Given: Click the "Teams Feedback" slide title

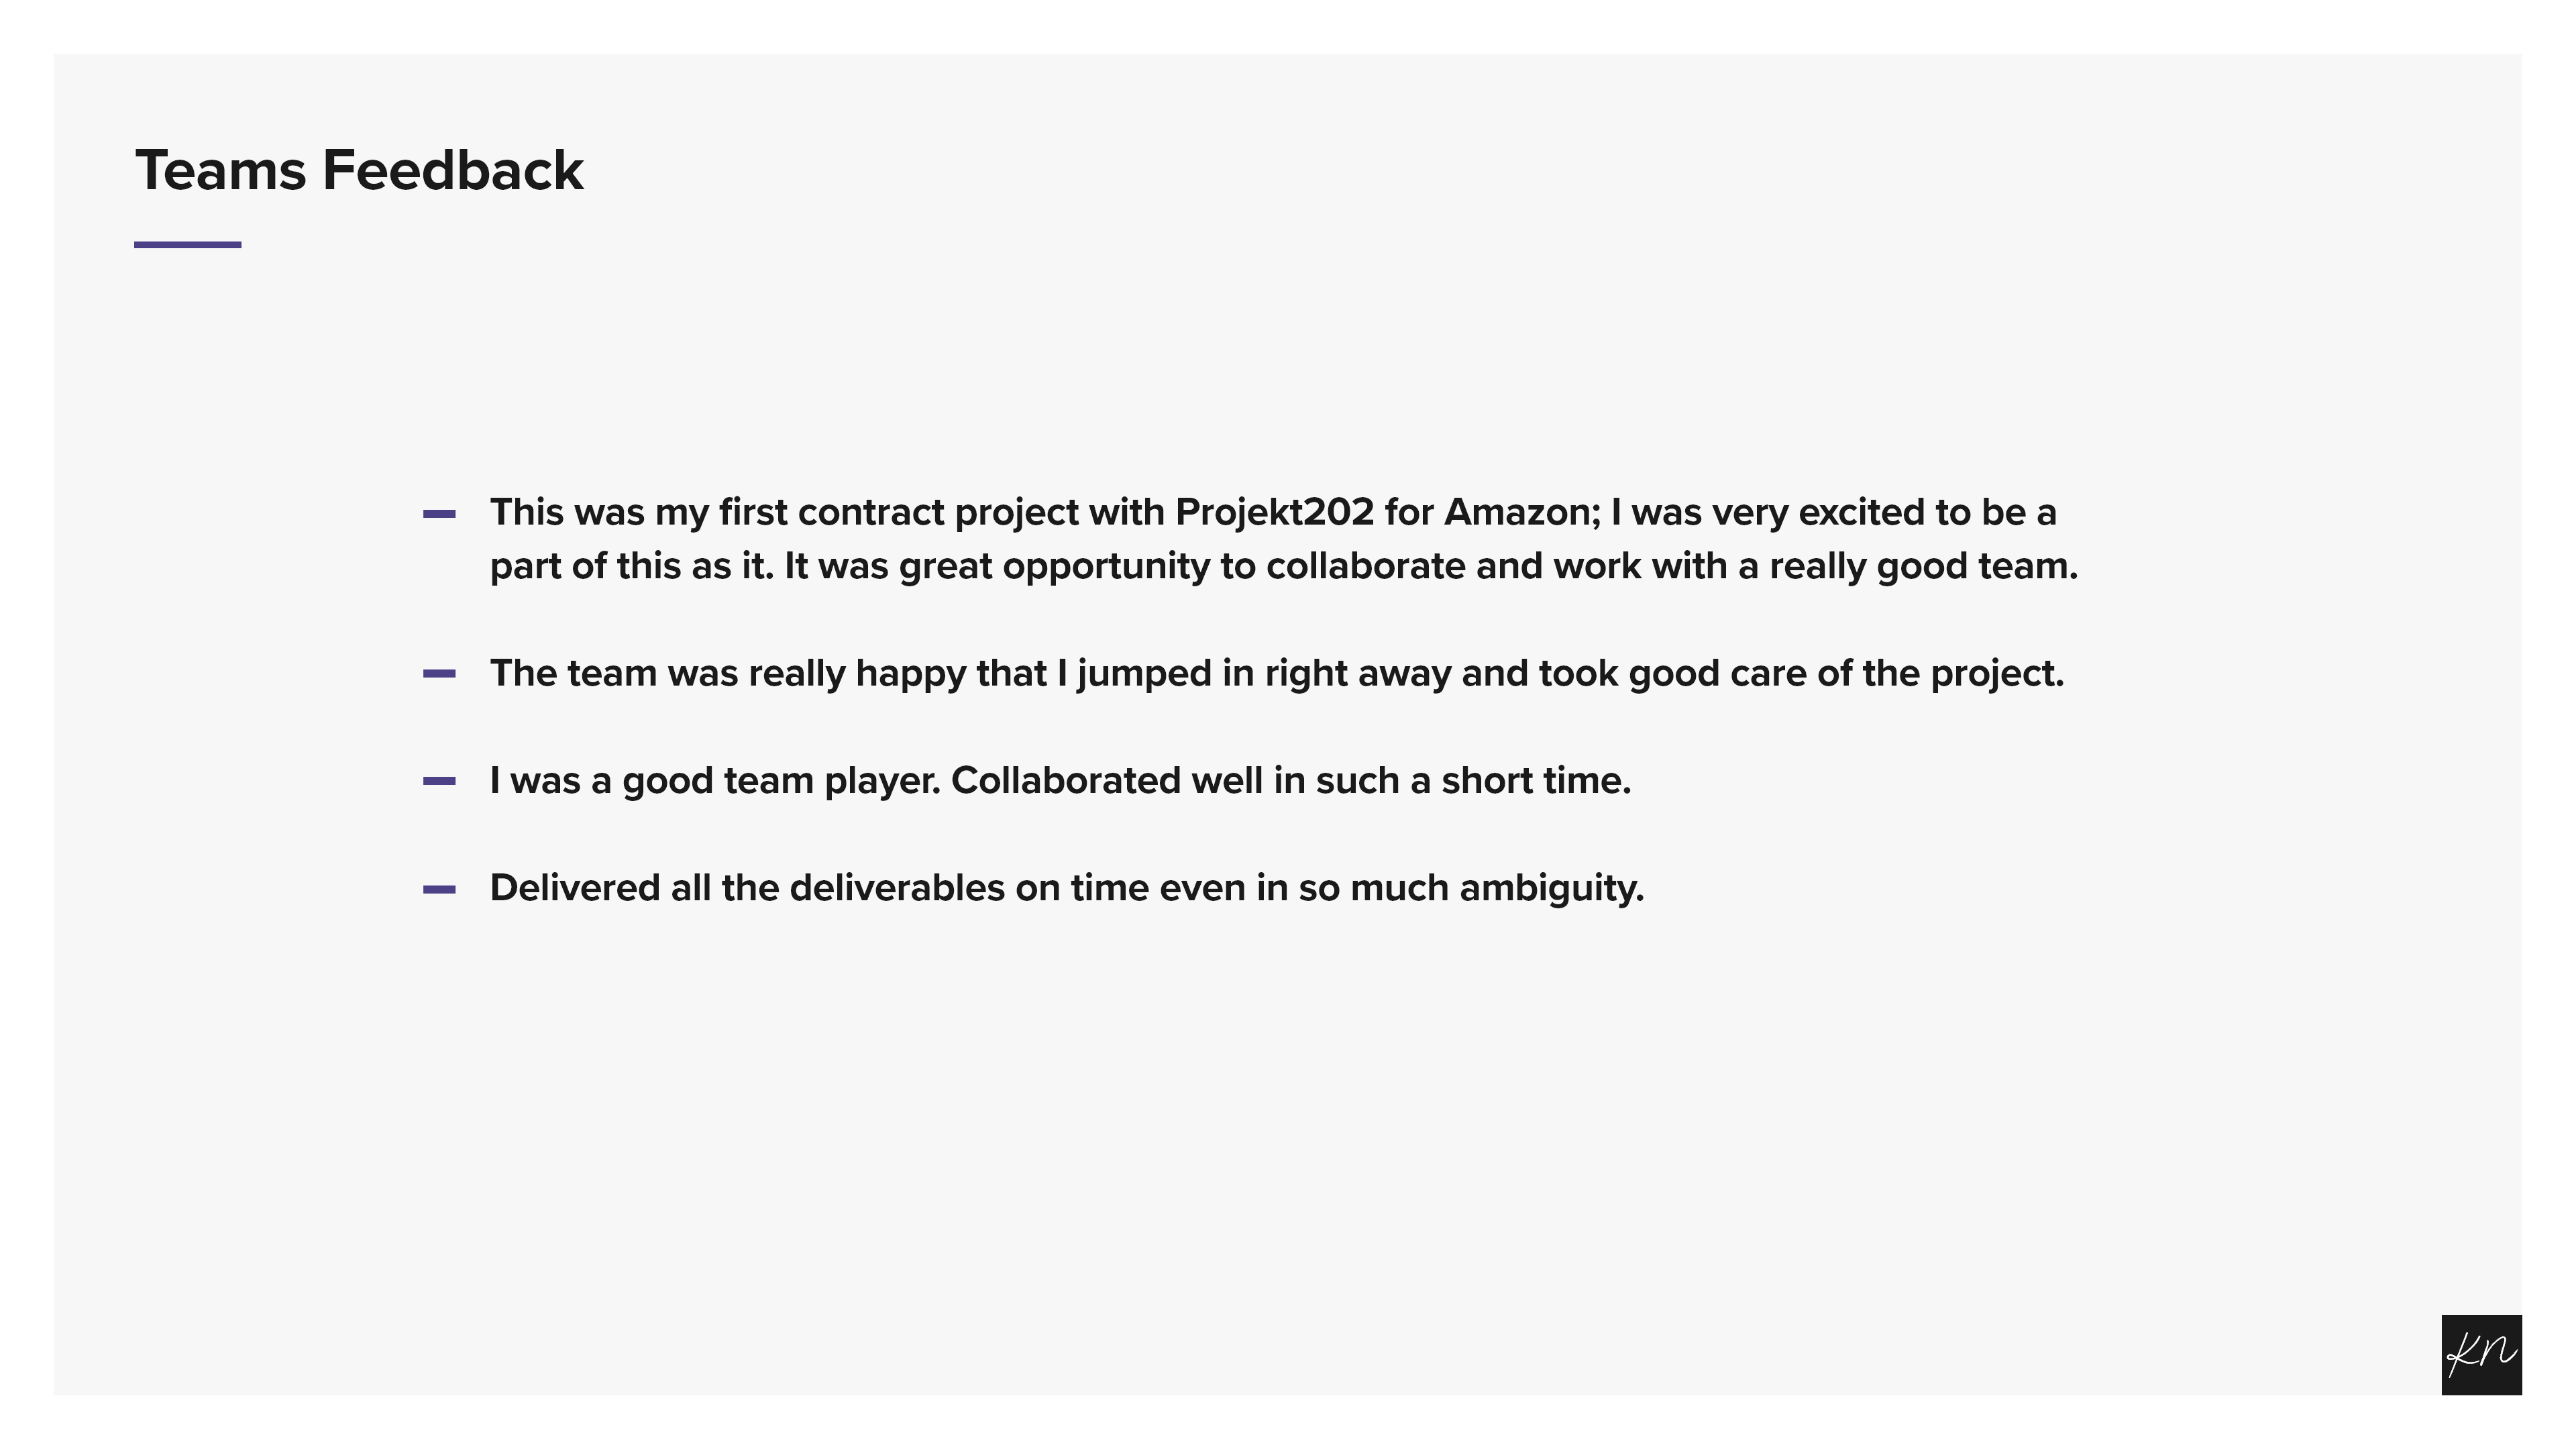Looking at the screenshot, I should point(359,170).
